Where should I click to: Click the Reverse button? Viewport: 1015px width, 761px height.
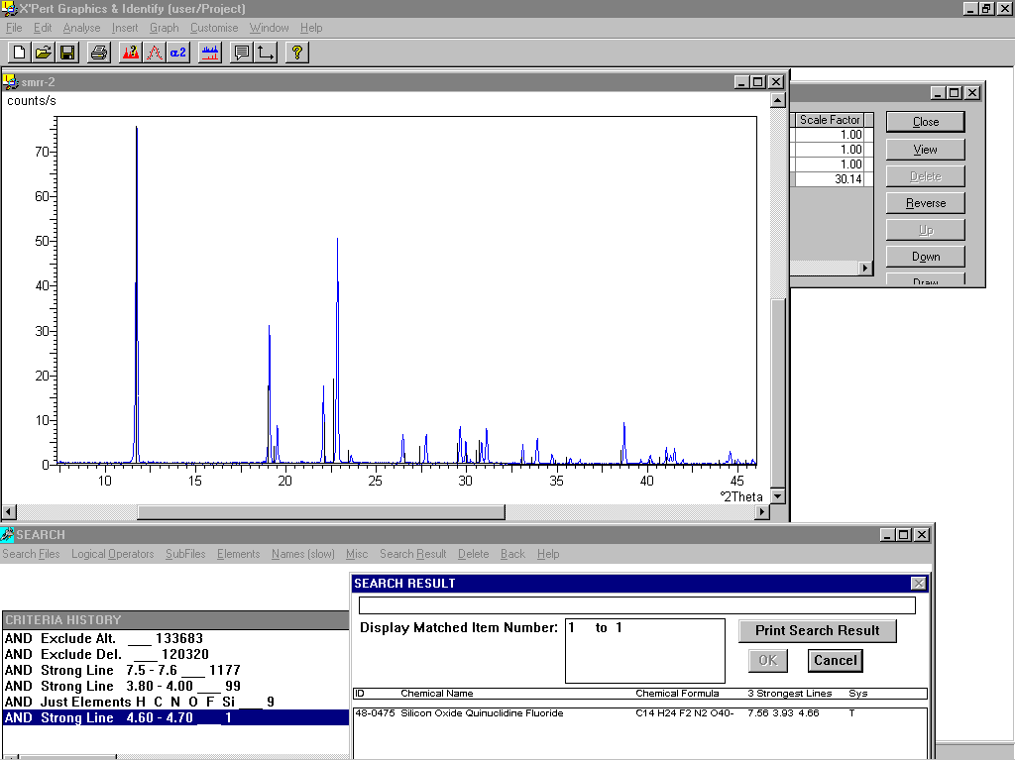click(925, 203)
